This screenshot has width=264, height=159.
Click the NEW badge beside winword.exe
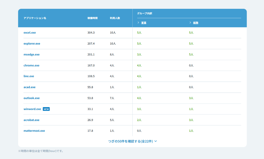(46, 109)
